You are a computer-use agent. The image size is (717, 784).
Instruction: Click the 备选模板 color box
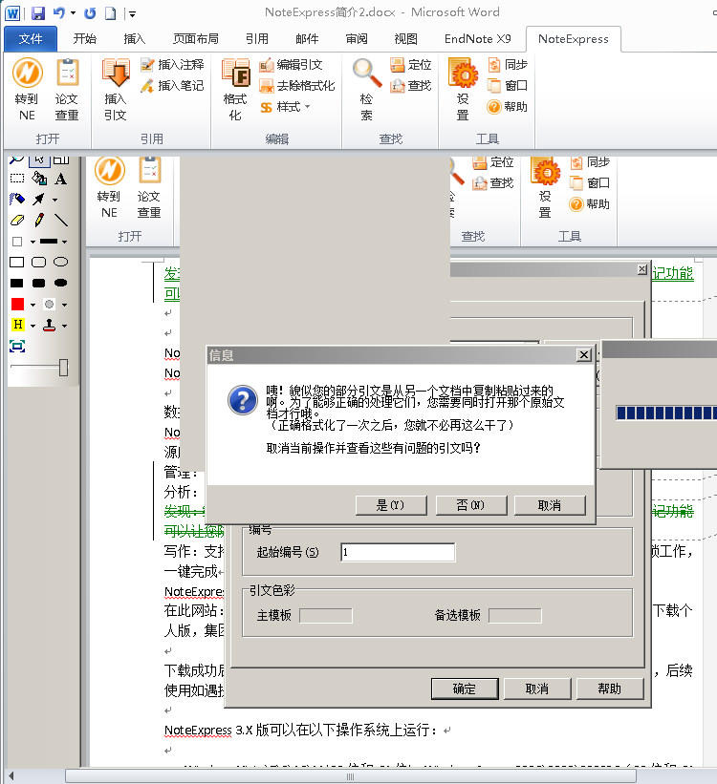pos(514,616)
